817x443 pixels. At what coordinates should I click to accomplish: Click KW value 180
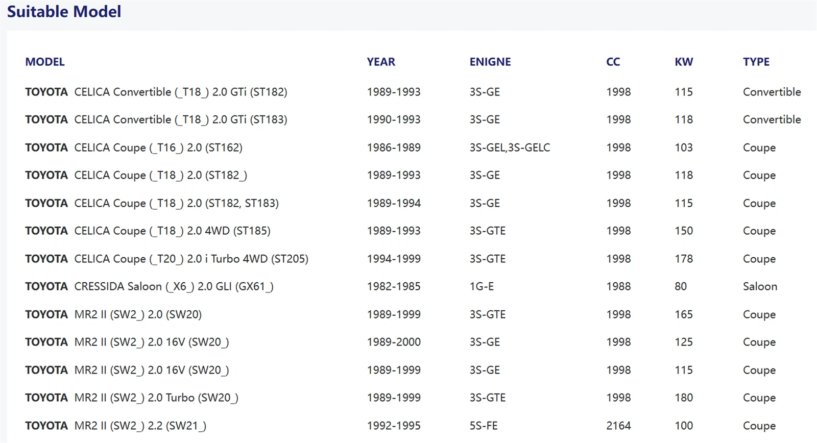(684, 398)
